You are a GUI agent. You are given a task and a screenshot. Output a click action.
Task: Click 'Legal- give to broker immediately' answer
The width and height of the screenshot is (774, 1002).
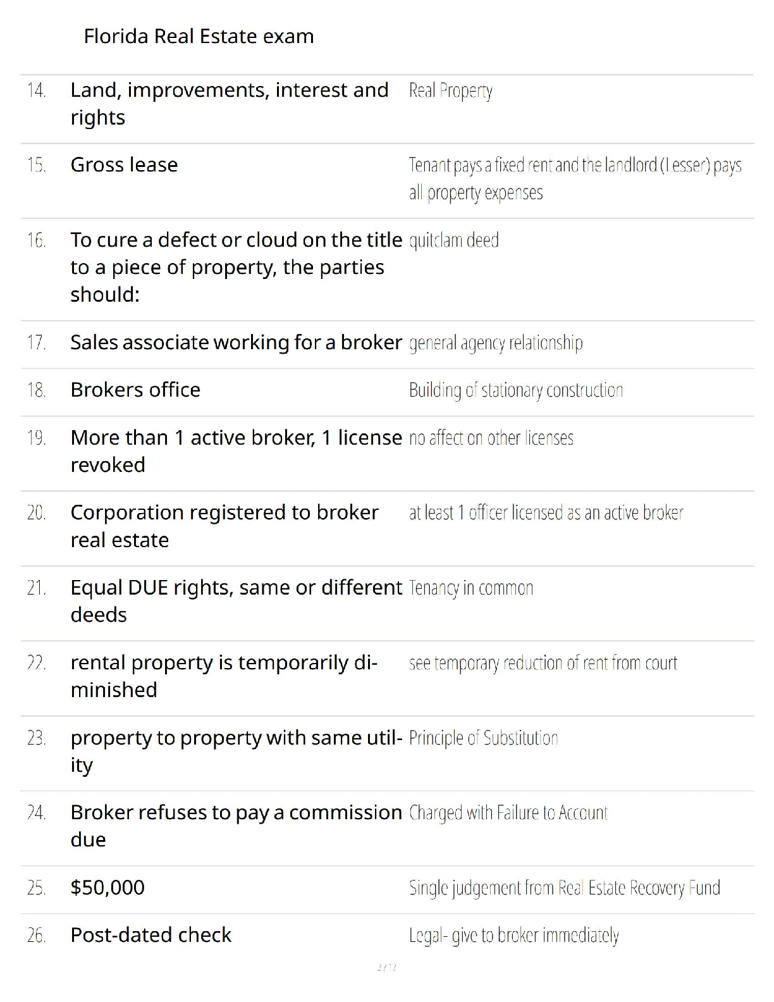513,936
